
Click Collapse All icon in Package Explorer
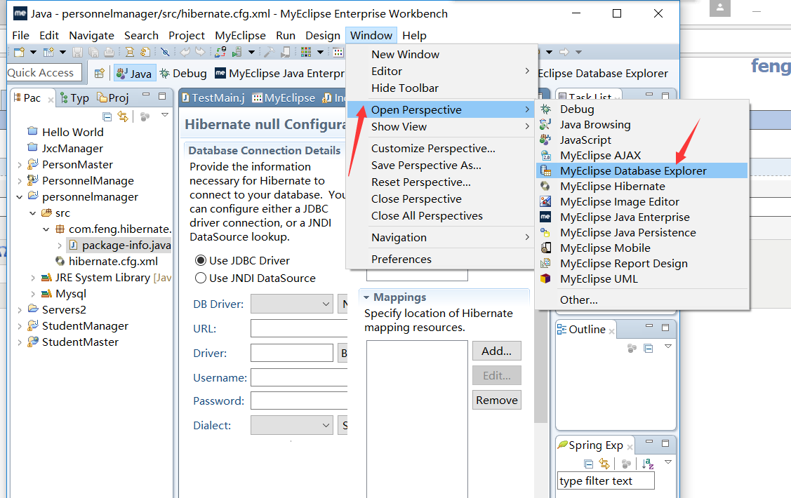pos(107,117)
